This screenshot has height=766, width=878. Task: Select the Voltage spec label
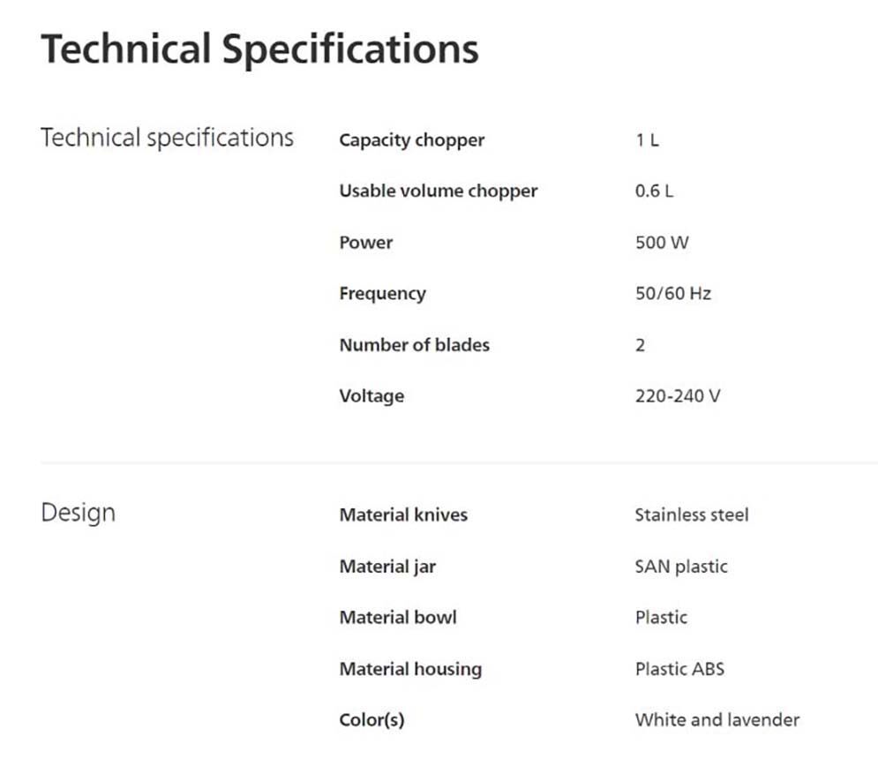tap(371, 395)
